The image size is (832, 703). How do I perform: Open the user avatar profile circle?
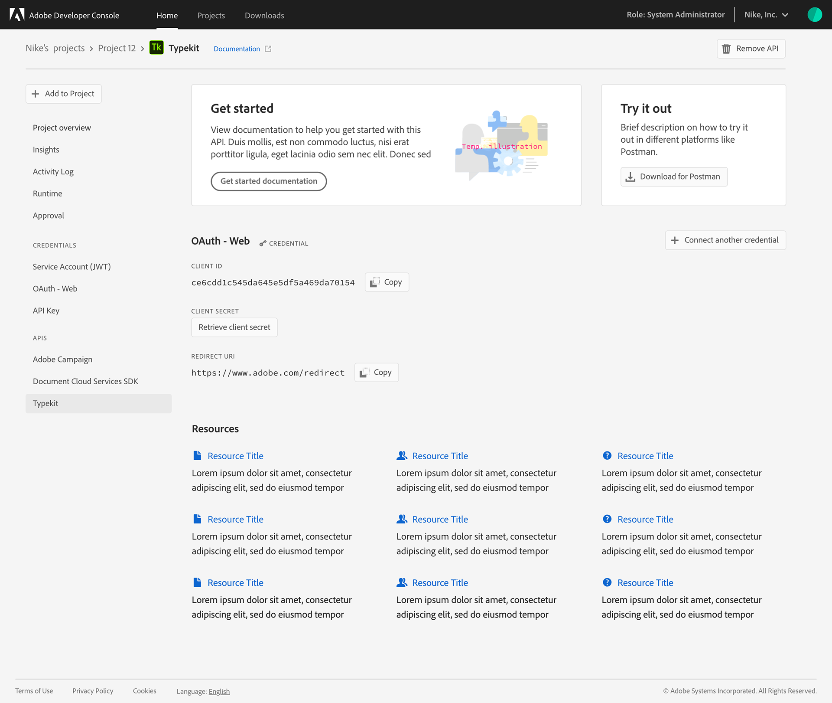coord(815,15)
